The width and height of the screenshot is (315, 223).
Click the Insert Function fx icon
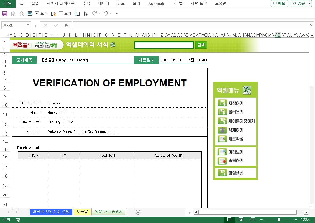pyautogui.click(x=66, y=25)
